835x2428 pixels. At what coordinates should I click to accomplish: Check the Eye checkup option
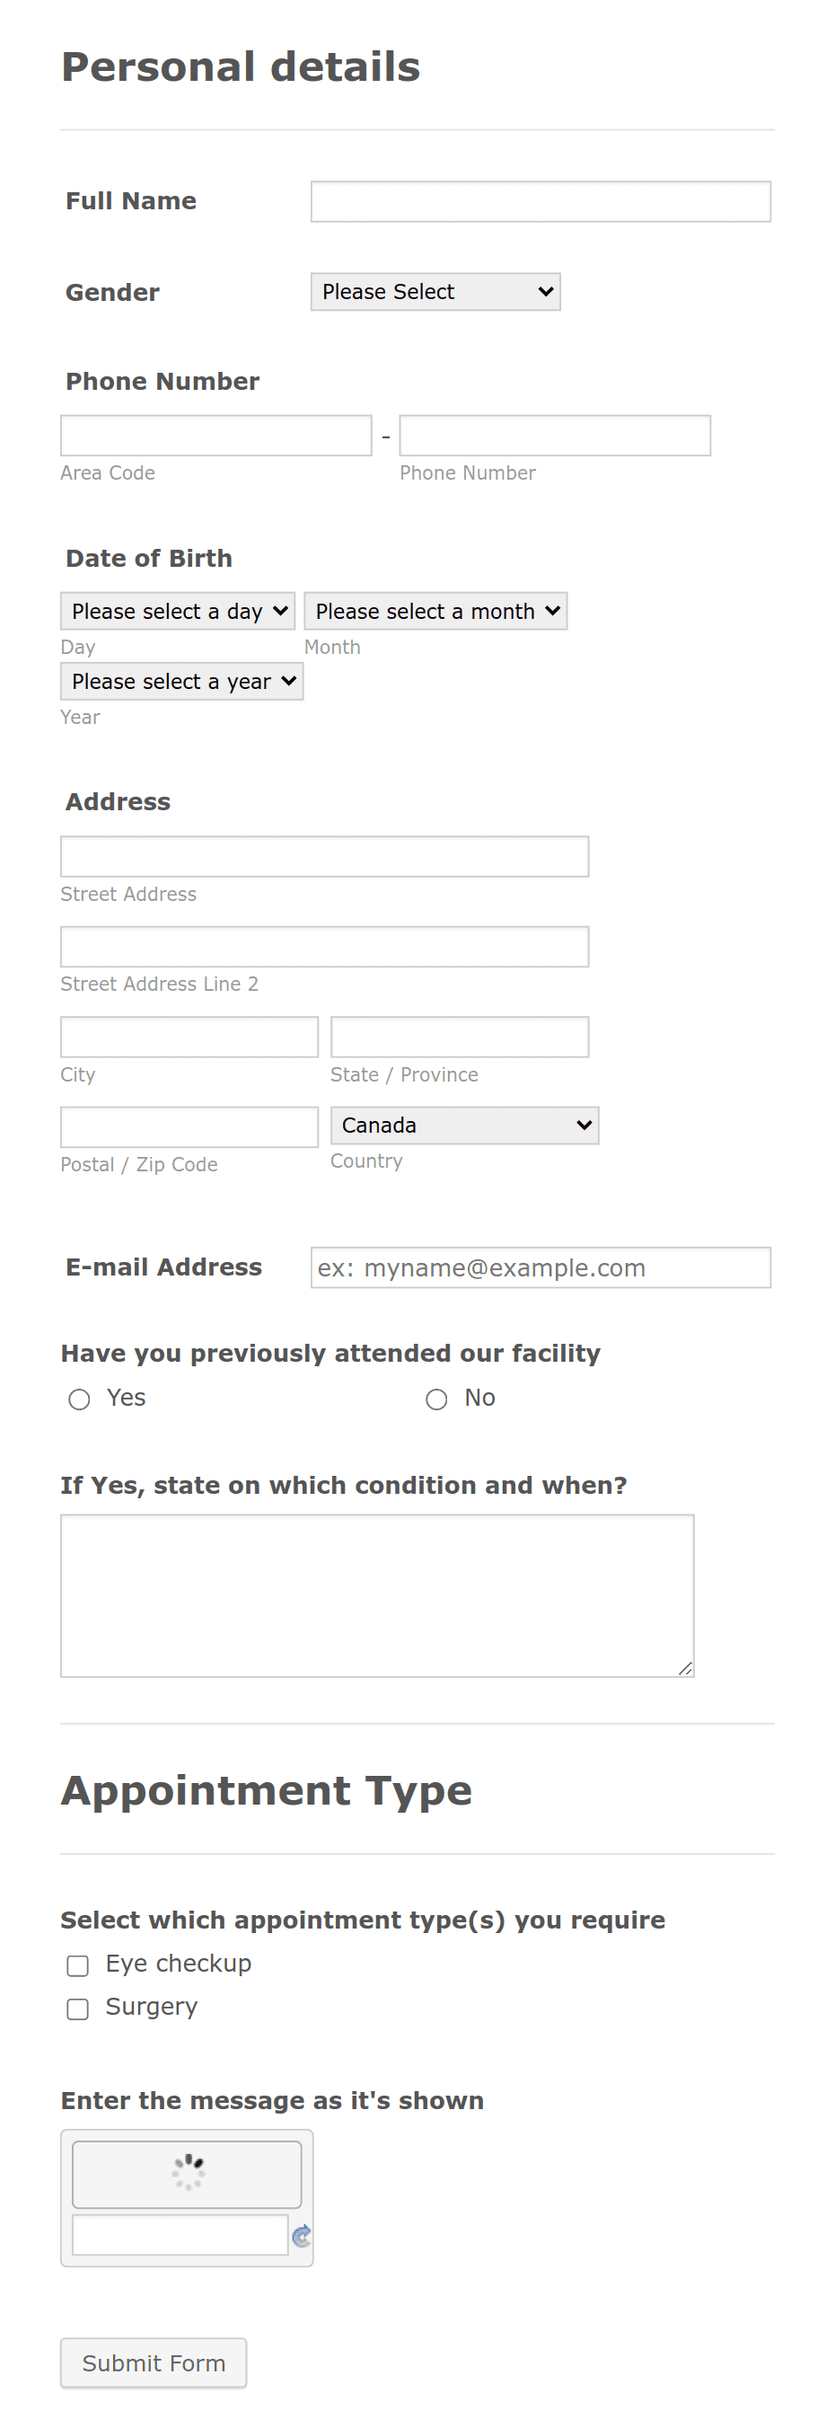click(x=77, y=1966)
